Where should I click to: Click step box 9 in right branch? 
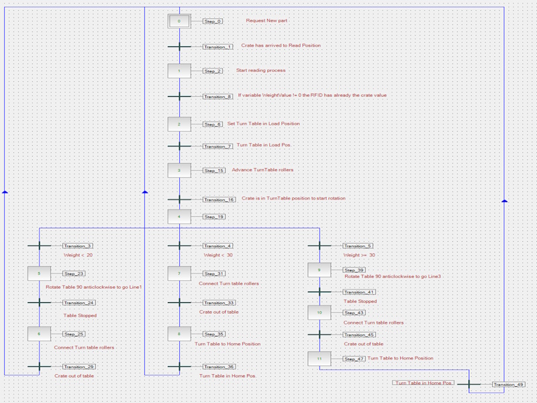tap(320, 270)
